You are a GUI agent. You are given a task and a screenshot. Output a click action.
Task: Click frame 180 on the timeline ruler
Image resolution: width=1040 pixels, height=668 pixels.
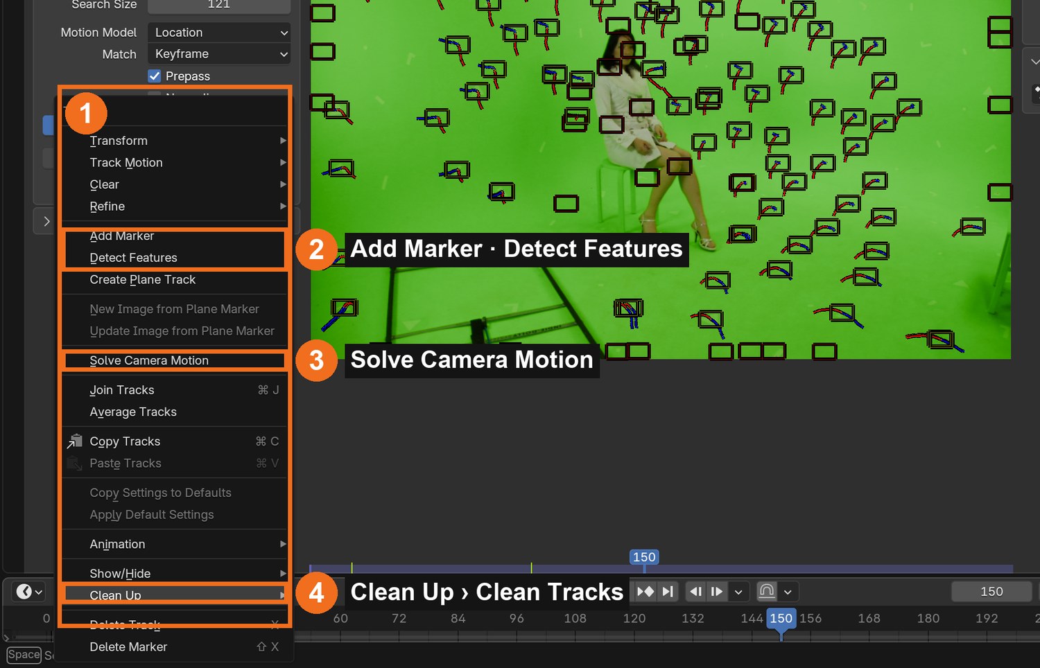tap(928, 618)
